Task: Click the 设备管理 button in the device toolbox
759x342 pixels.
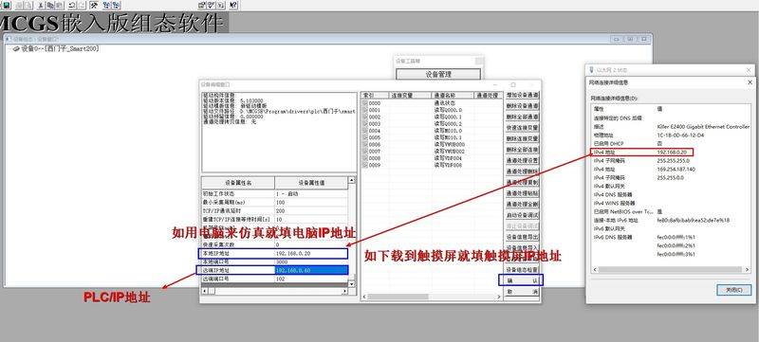Action: click(438, 75)
